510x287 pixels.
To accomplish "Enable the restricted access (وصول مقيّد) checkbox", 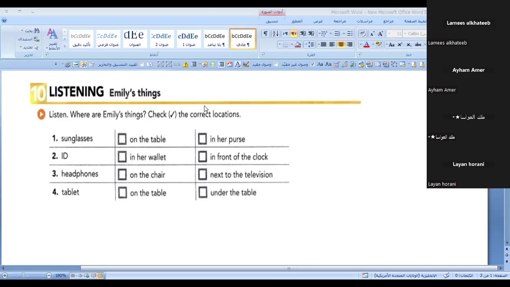I will click(x=276, y=64).
